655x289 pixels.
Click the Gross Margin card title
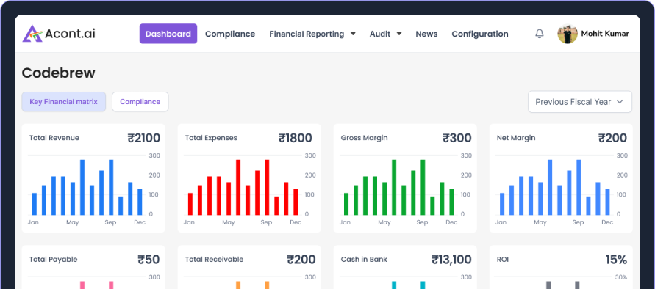pos(365,138)
